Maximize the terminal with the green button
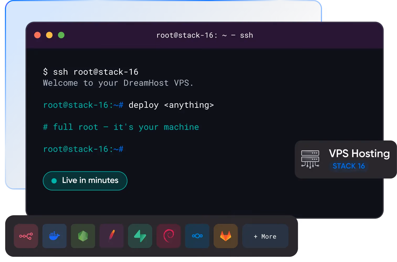The image size is (397, 262). [61, 35]
